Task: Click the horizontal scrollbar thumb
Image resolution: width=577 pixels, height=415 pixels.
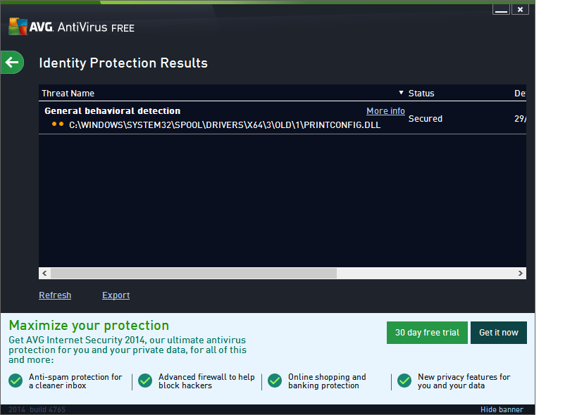Action: (x=194, y=273)
